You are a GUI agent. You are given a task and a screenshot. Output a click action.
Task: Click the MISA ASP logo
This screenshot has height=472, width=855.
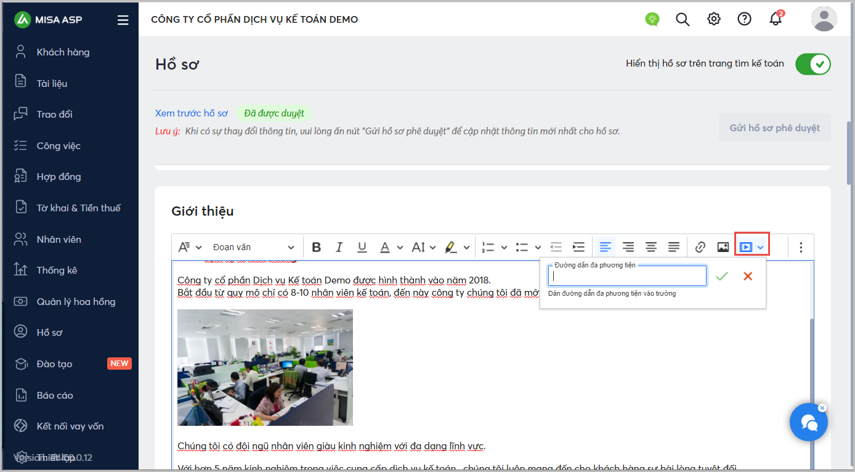tap(49, 20)
